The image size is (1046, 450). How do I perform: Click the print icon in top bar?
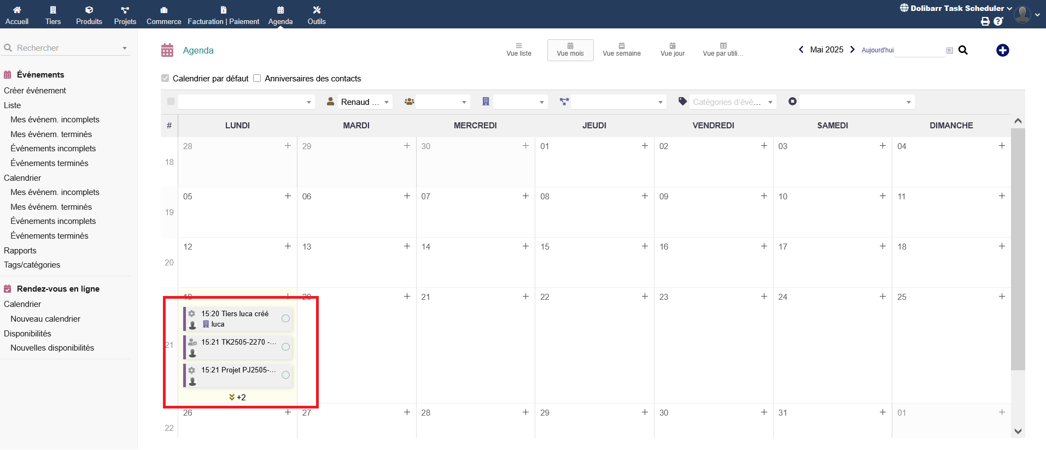[985, 21]
